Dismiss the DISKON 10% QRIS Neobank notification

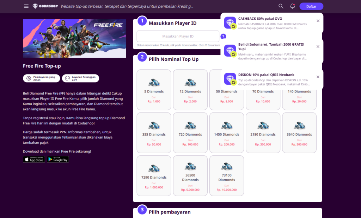(318, 77)
